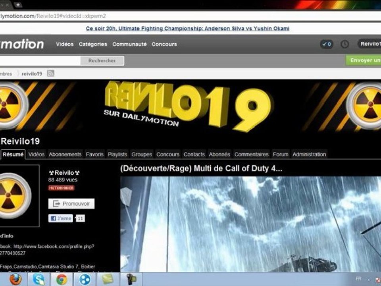
Task: Click the green Envoyer upload button
Action: click(363, 60)
